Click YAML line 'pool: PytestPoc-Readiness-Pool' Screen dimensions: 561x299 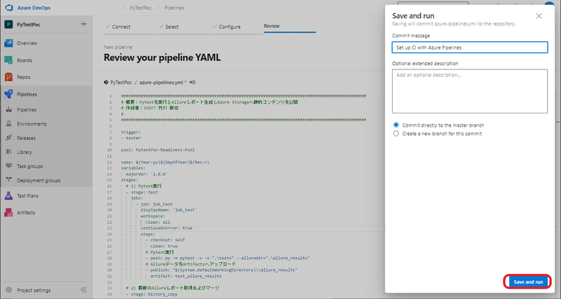point(158,150)
